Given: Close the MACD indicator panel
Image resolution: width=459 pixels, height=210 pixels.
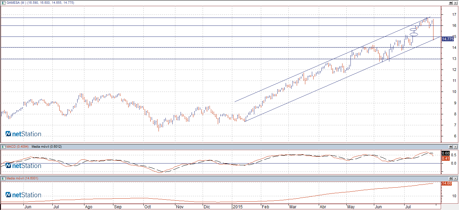Looking at the screenshot, I should click(456, 147).
